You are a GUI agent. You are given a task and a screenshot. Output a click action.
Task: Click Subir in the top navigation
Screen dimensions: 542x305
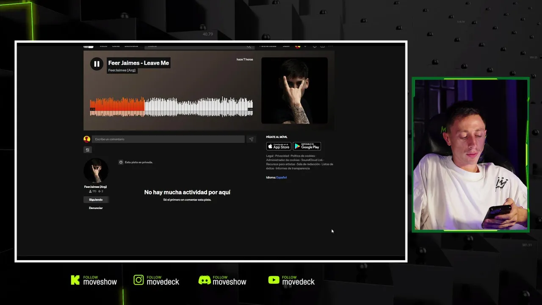click(286, 46)
